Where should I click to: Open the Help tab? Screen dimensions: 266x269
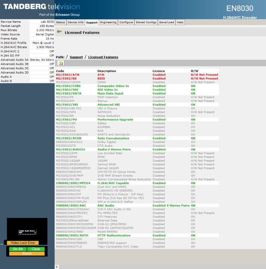[x=180, y=22]
